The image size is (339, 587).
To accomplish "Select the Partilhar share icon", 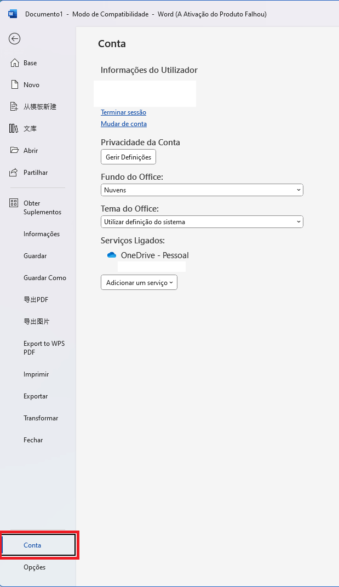I will pyautogui.click(x=15, y=173).
